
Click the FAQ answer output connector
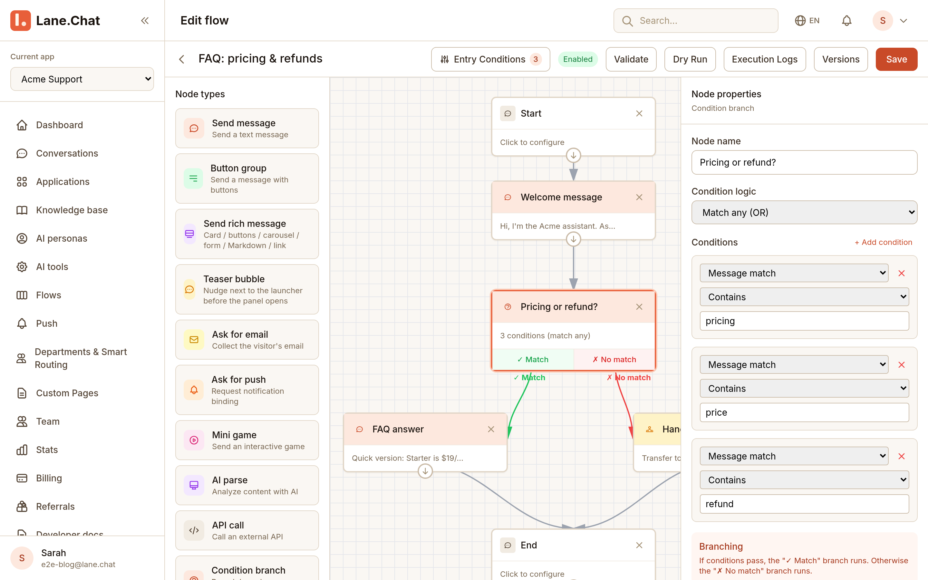pyautogui.click(x=425, y=471)
